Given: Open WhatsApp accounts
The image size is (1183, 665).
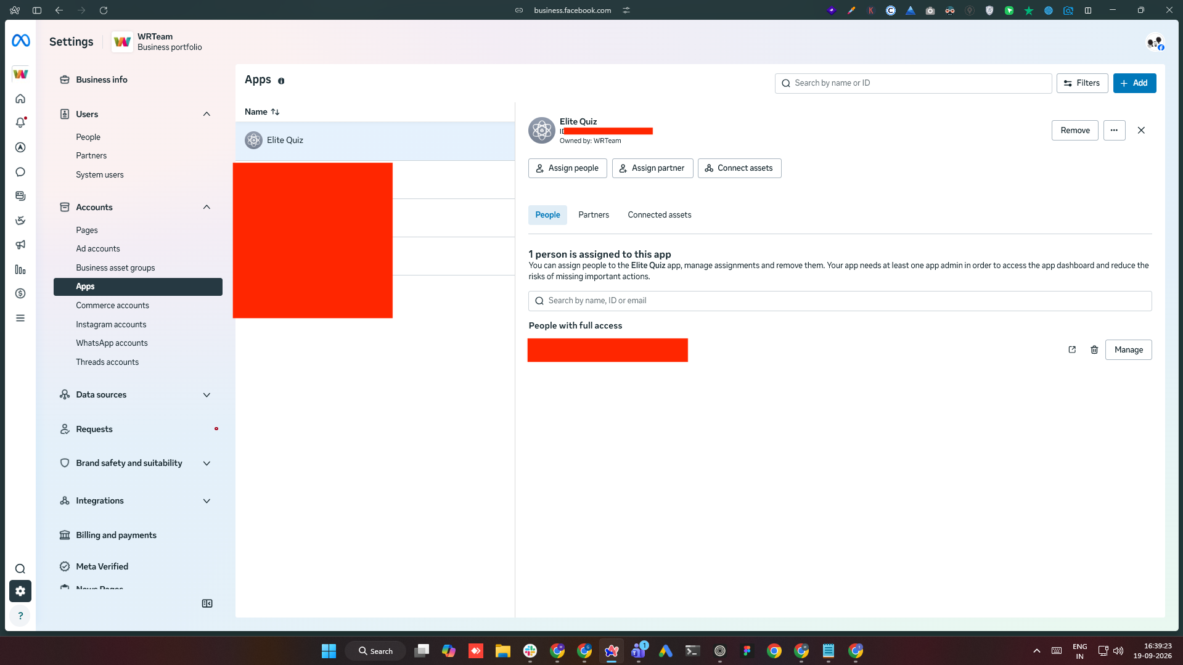Looking at the screenshot, I should 112,343.
